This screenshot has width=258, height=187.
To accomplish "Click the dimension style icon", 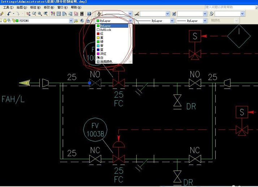I will 137,14.
